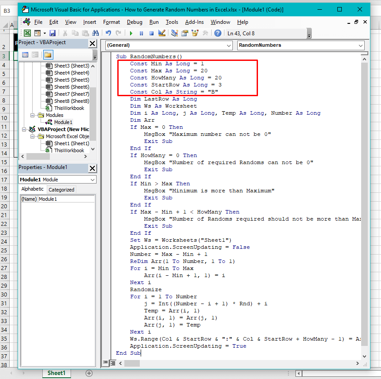Click the Design Mode toolbar icon
This screenshot has height=379, width=381.
(x=161, y=33)
